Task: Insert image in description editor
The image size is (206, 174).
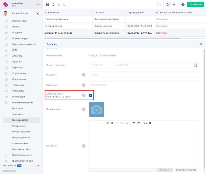Action: 150,123
